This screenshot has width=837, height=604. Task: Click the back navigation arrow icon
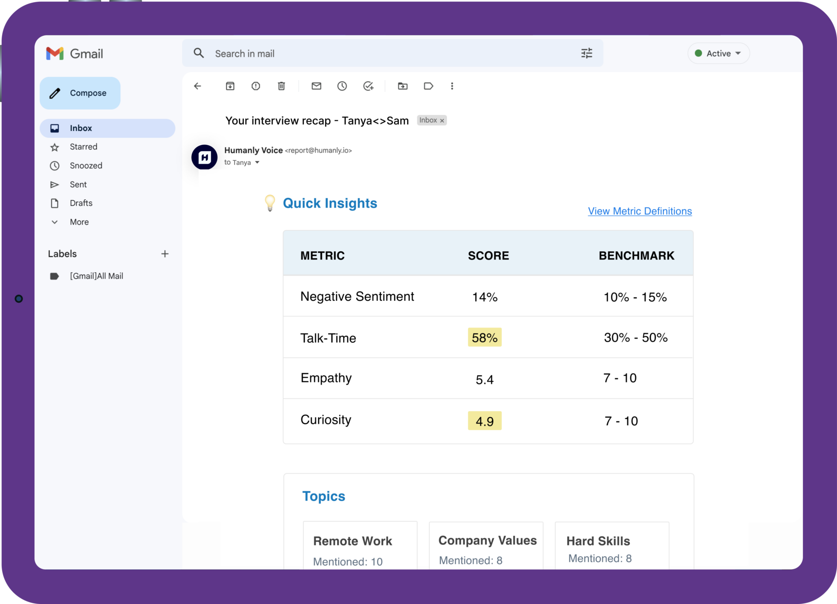pos(197,86)
